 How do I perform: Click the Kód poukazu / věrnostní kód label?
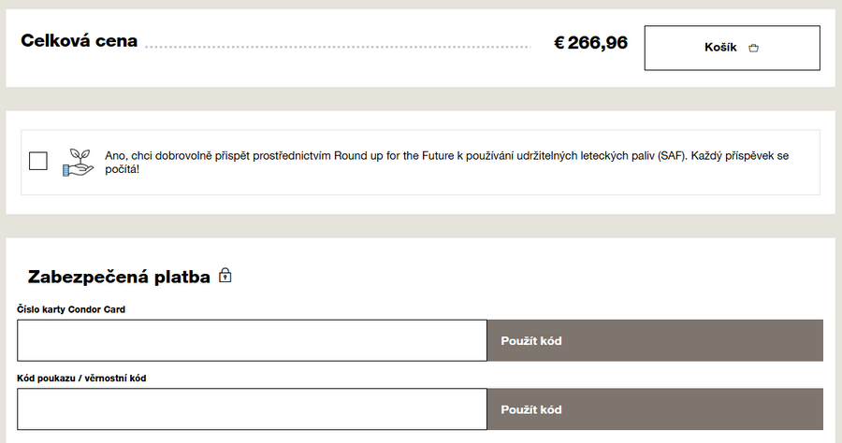(x=81, y=379)
